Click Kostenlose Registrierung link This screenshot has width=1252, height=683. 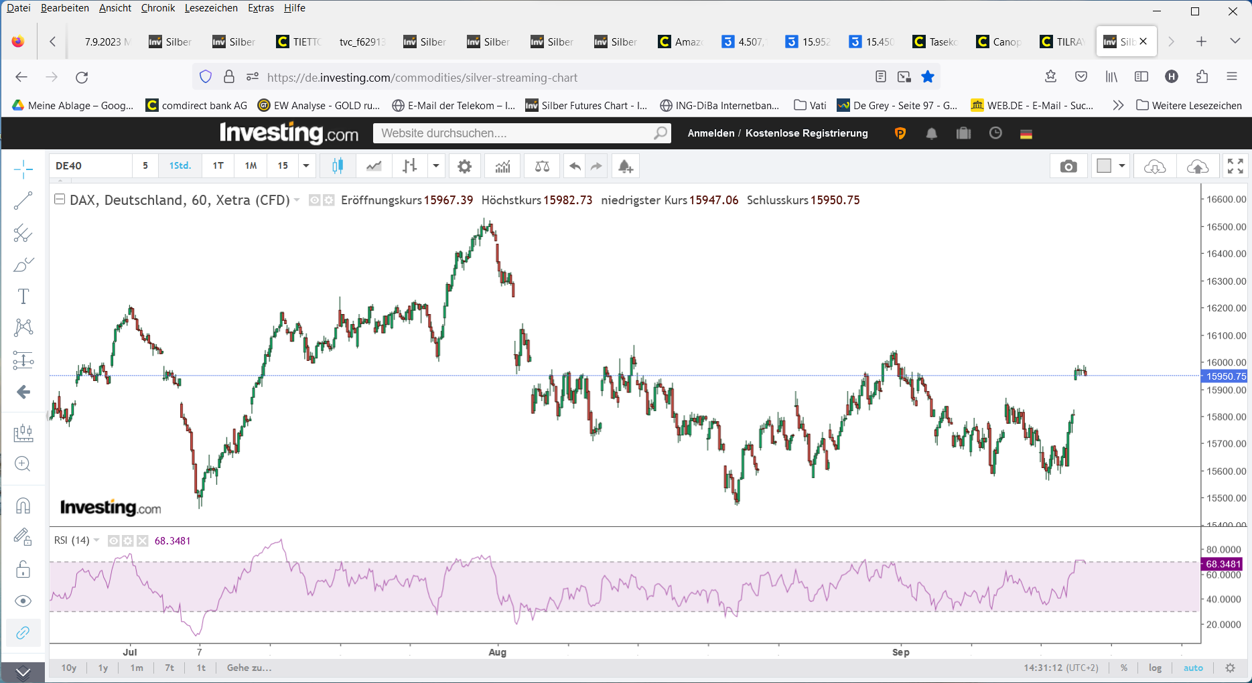click(x=807, y=133)
